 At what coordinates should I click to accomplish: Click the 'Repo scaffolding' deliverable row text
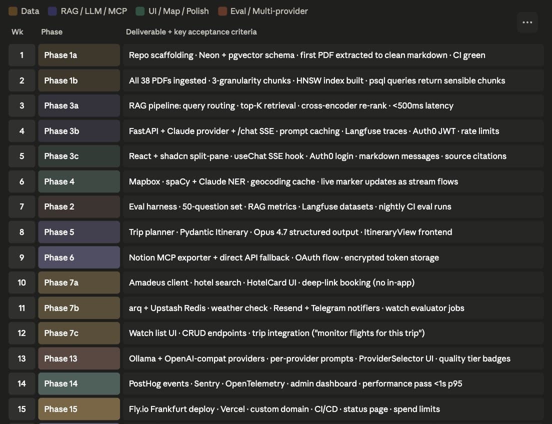click(x=307, y=55)
